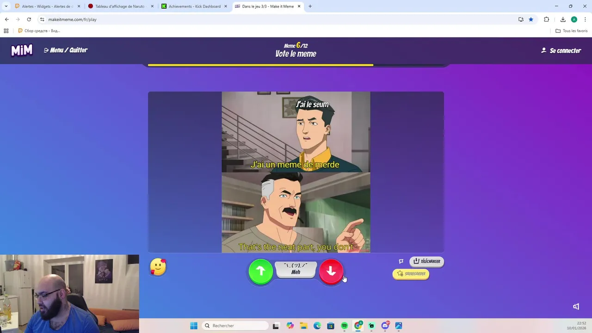592x333 pixels.
Task: Click the address bar URL
Action: point(72,19)
